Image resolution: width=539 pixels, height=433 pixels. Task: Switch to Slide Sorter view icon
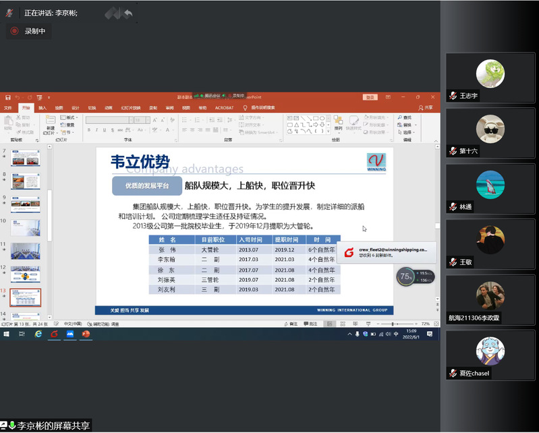click(x=343, y=324)
